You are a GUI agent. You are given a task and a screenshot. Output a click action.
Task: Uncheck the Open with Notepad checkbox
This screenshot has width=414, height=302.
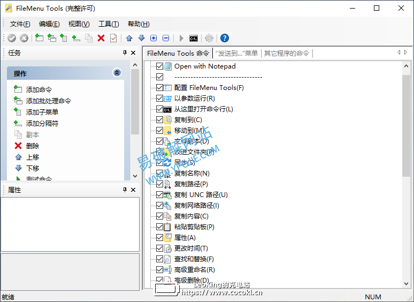point(160,66)
